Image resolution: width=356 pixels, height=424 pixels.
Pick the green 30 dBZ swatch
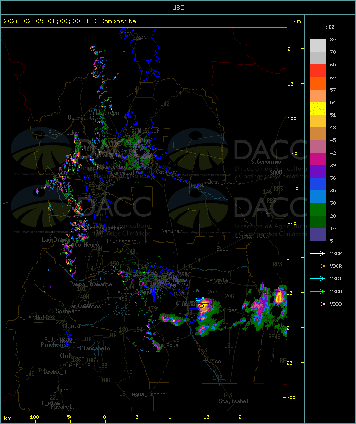click(x=318, y=209)
